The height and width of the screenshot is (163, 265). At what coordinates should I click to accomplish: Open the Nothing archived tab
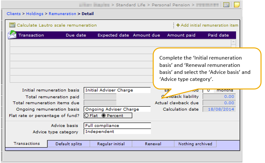pyautogui.click(x=195, y=144)
